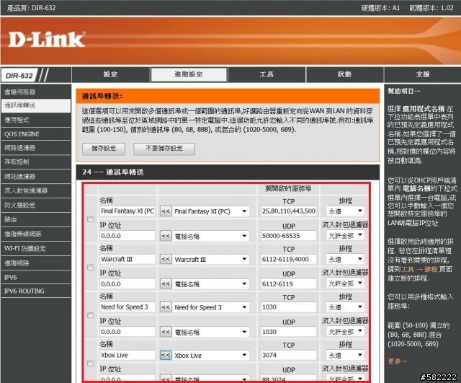Open QOS ENGINE in the sidebar
This screenshot has height=383, width=461.
(36, 134)
